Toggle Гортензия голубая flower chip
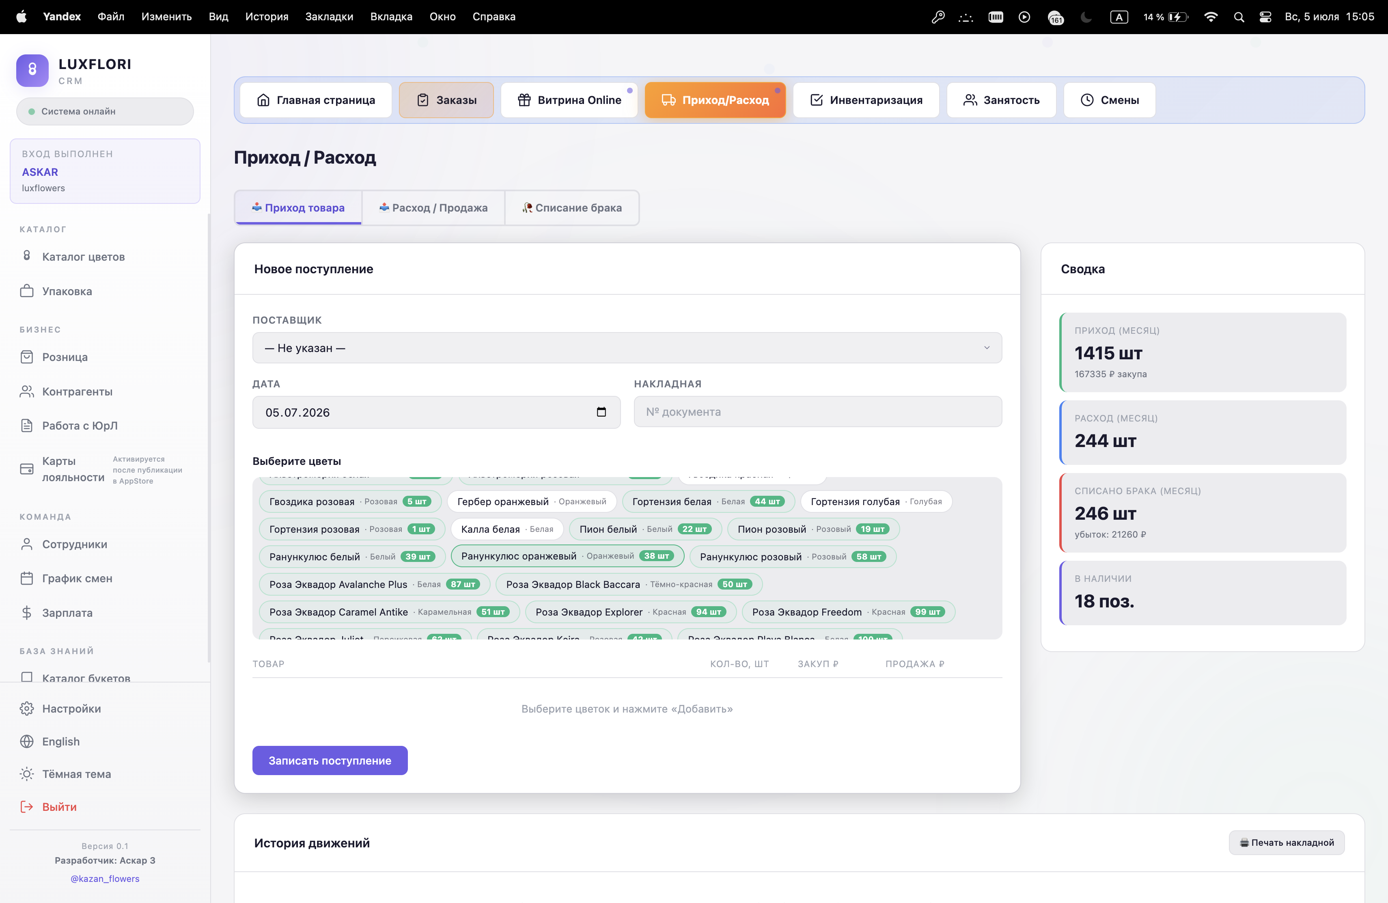This screenshot has height=903, width=1388. click(x=876, y=502)
